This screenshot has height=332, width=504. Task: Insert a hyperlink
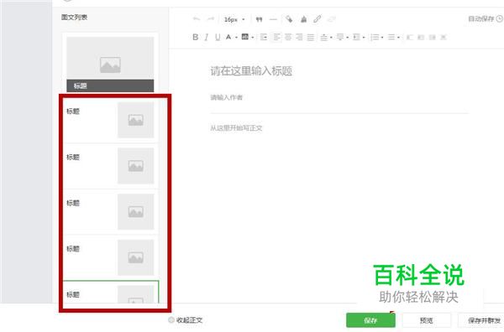[x=318, y=19]
